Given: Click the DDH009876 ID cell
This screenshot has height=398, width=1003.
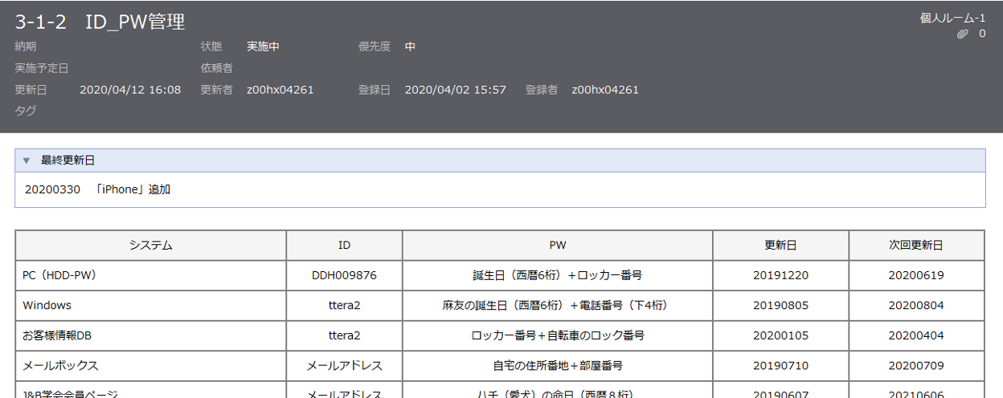Looking at the screenshot, I should [x=344, y=275].
